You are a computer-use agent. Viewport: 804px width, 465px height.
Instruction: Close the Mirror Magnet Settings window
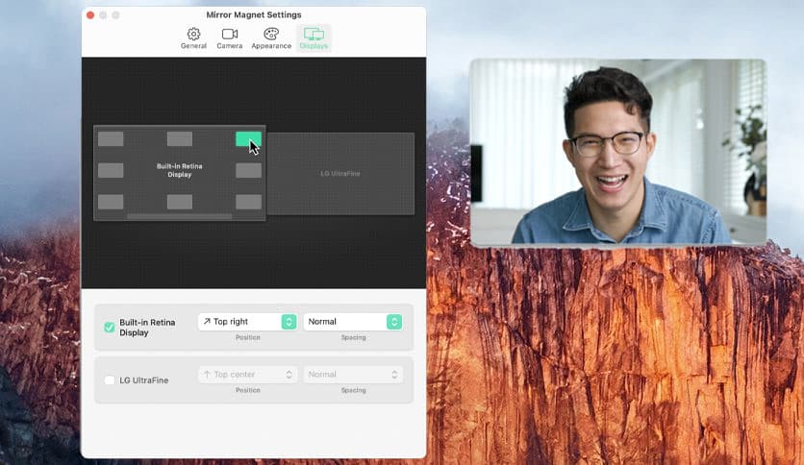pyautogui.click(x=90, y=15)
